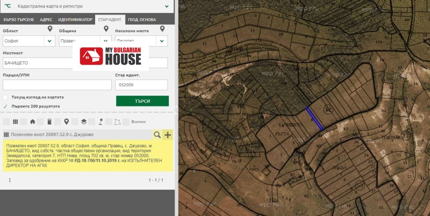This screenshot has width=430, height=216.
Task: Toggle the checkbox before the buildings home icon
Action: (x=23, y=121)
